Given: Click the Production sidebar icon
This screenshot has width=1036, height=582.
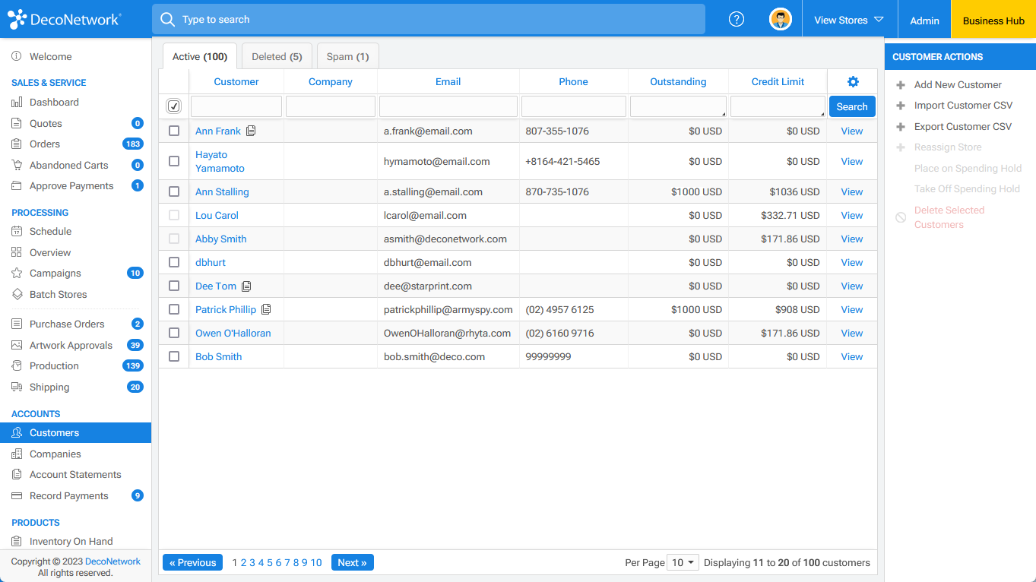Looking at the screenshot, I should click(17, 365).
